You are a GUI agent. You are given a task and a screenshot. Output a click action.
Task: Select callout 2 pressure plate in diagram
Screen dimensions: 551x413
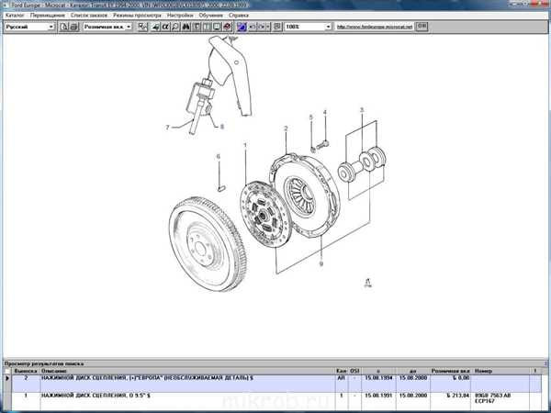click(286, 128)
